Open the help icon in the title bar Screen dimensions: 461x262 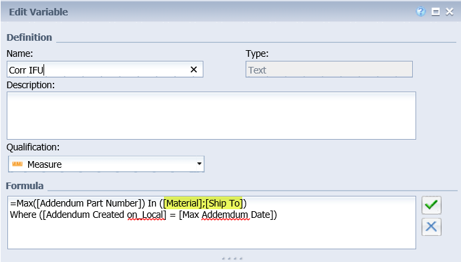tap(421, 12)
